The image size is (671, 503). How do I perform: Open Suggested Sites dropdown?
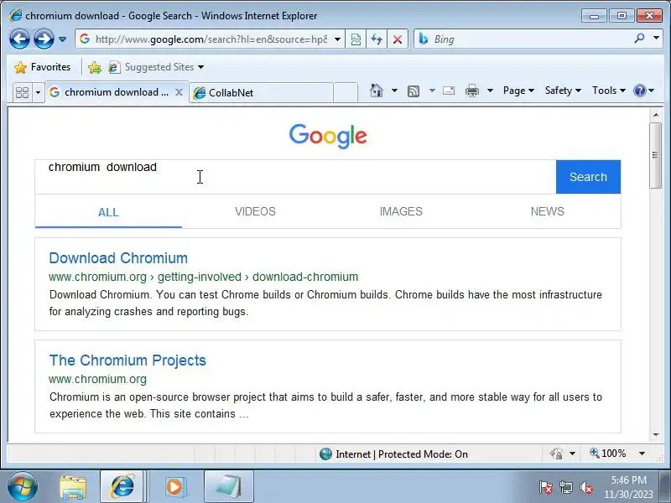[156, 67]
